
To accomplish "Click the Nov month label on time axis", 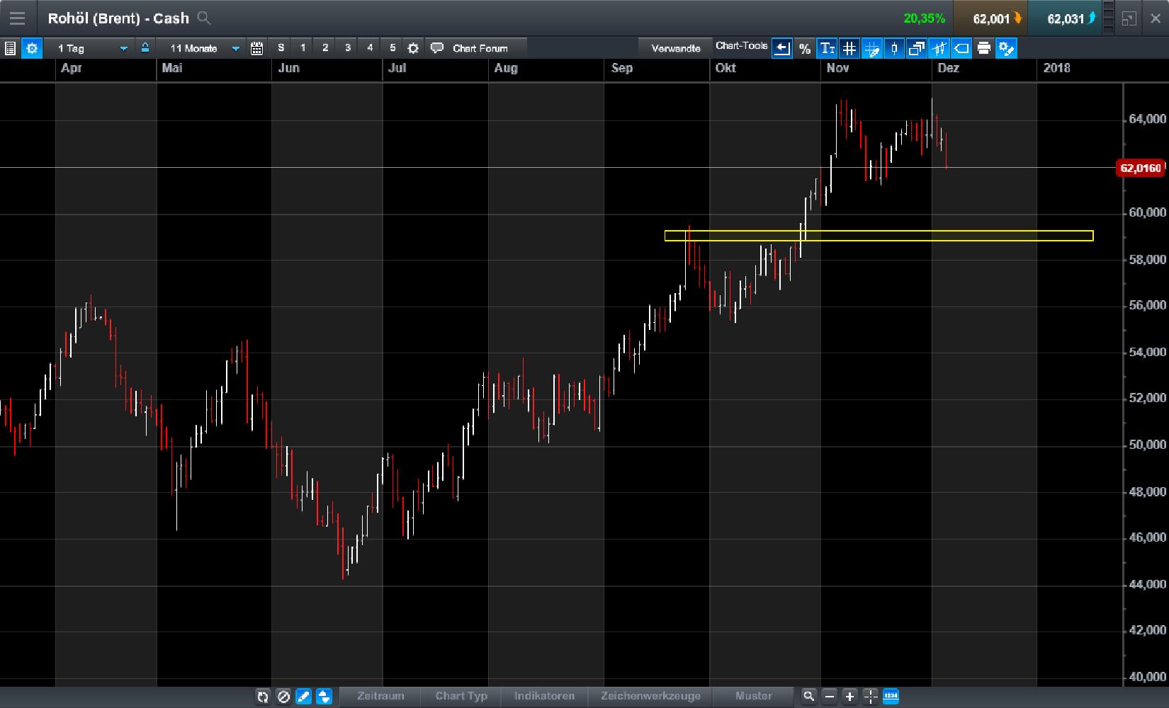I will (x=837, y=68).
